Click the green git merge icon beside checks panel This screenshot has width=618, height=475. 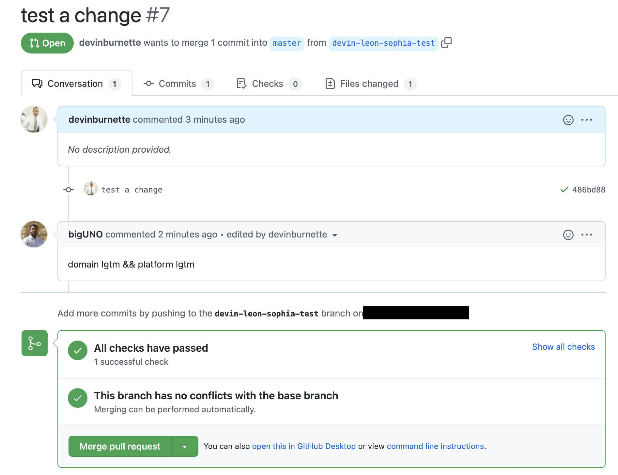point(34,343)
